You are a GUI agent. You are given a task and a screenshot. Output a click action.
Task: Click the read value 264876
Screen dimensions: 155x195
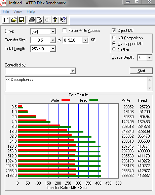[144, 127]
